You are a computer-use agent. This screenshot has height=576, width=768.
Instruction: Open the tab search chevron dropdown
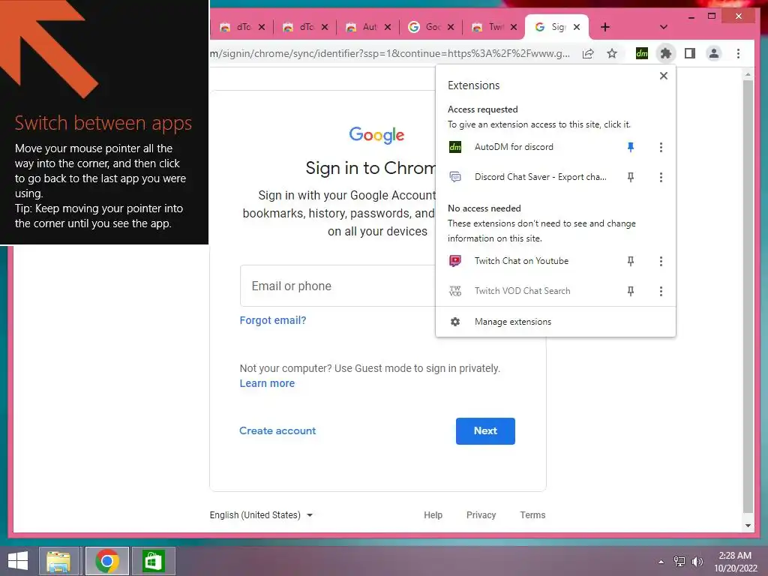pos(663,27)
